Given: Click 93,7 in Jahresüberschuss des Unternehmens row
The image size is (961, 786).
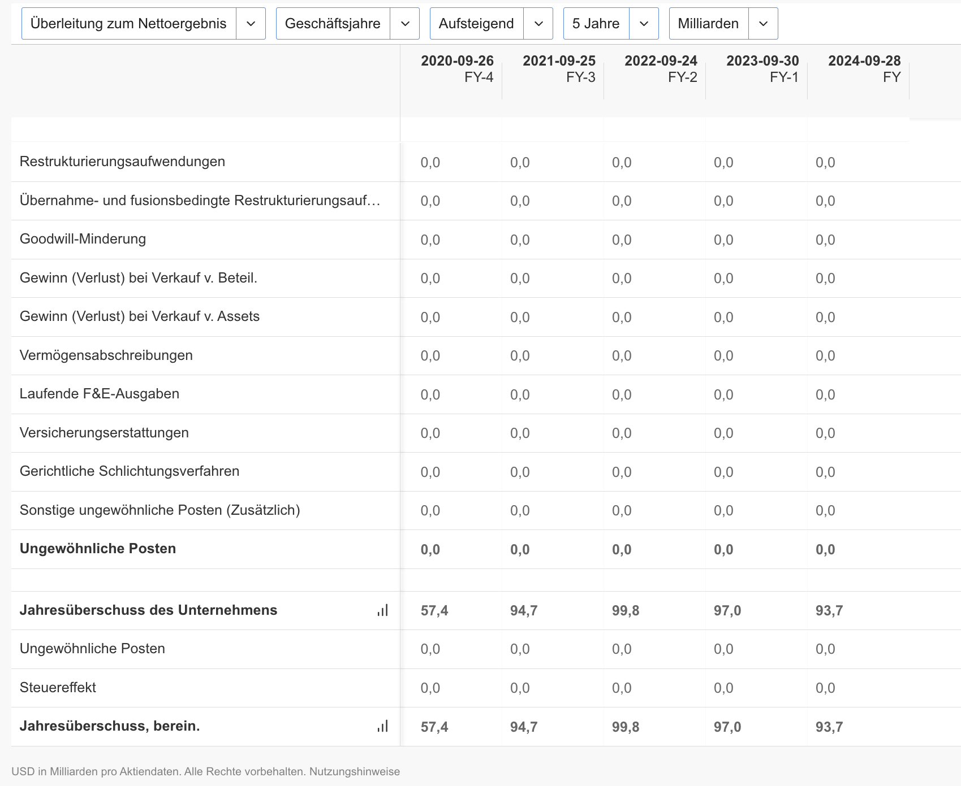Looking at the screenshot, I should click(x=829, y=611).
